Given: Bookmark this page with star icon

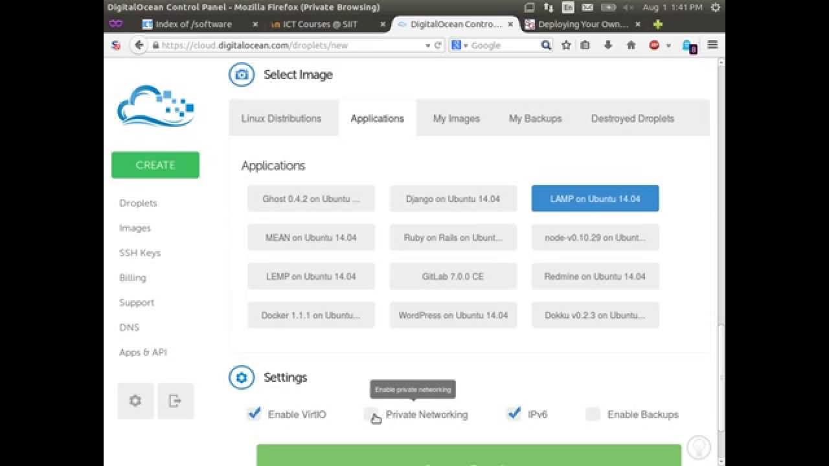Looking at the screenshot, I should 566,45.
